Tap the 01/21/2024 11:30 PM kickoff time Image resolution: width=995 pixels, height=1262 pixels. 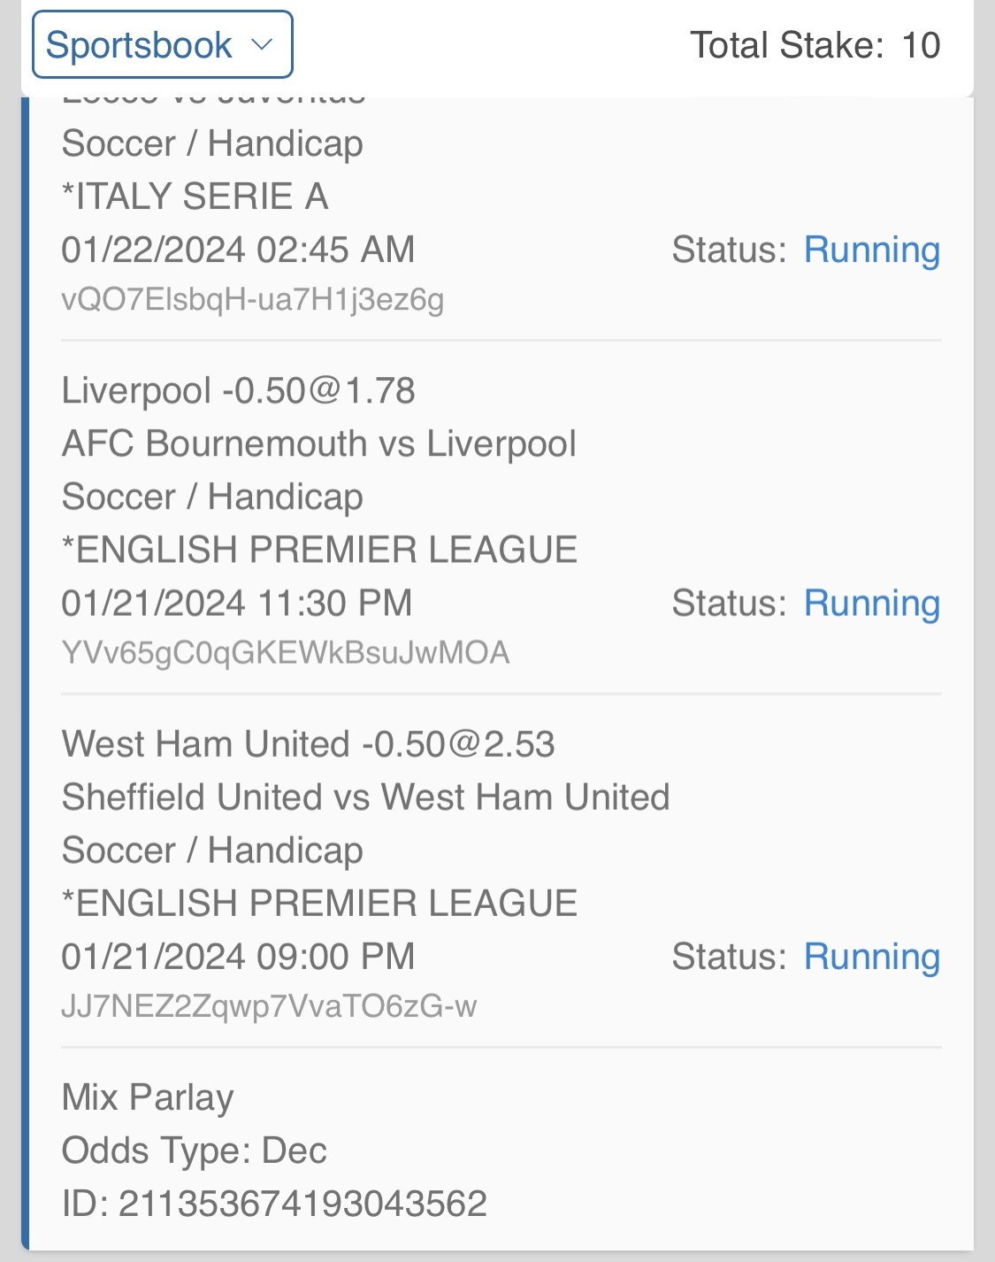pyautogui.click(x=236, y=604)
